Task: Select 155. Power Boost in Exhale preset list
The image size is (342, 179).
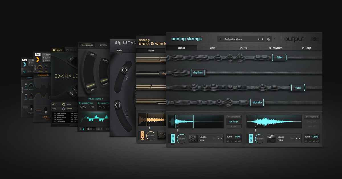Action: (60, 117)
